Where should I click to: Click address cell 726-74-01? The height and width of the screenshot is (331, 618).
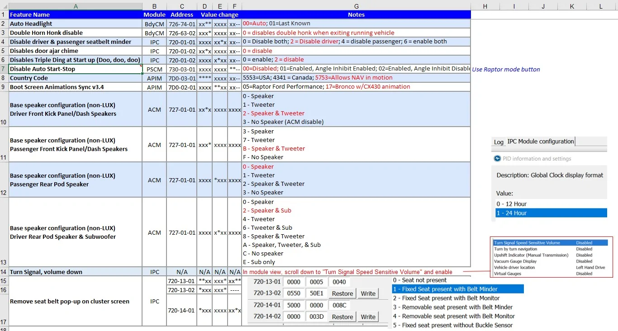point(182,24)
